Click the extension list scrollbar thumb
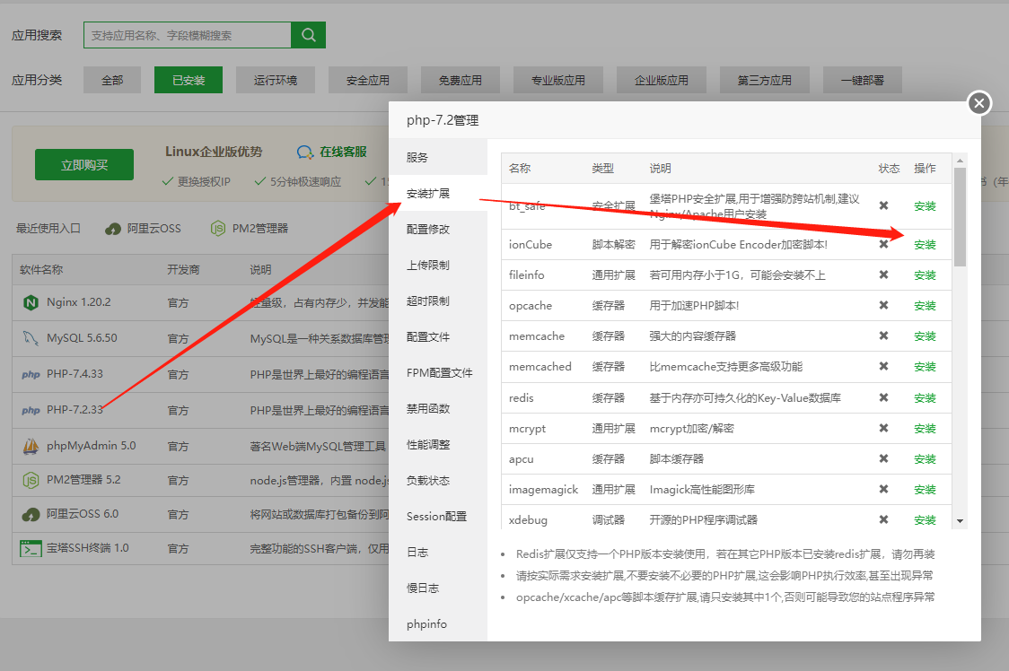 pyautogui.click(x=960, y=217)
